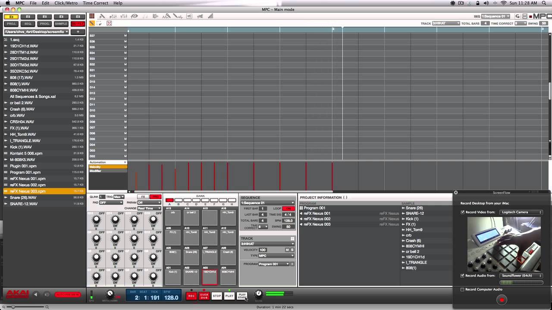Screen dimensions: 552x310
Task: Open the TRACK 3:HIHAT dropdown in toolbar
Action: (x=446, y=23)
